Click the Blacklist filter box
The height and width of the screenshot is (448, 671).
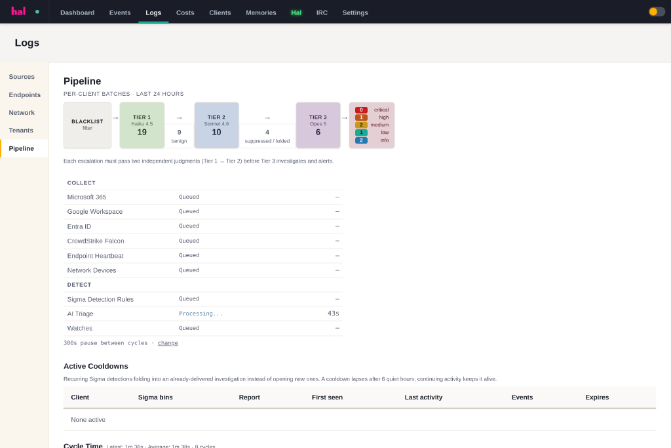(x=87, y=125)
